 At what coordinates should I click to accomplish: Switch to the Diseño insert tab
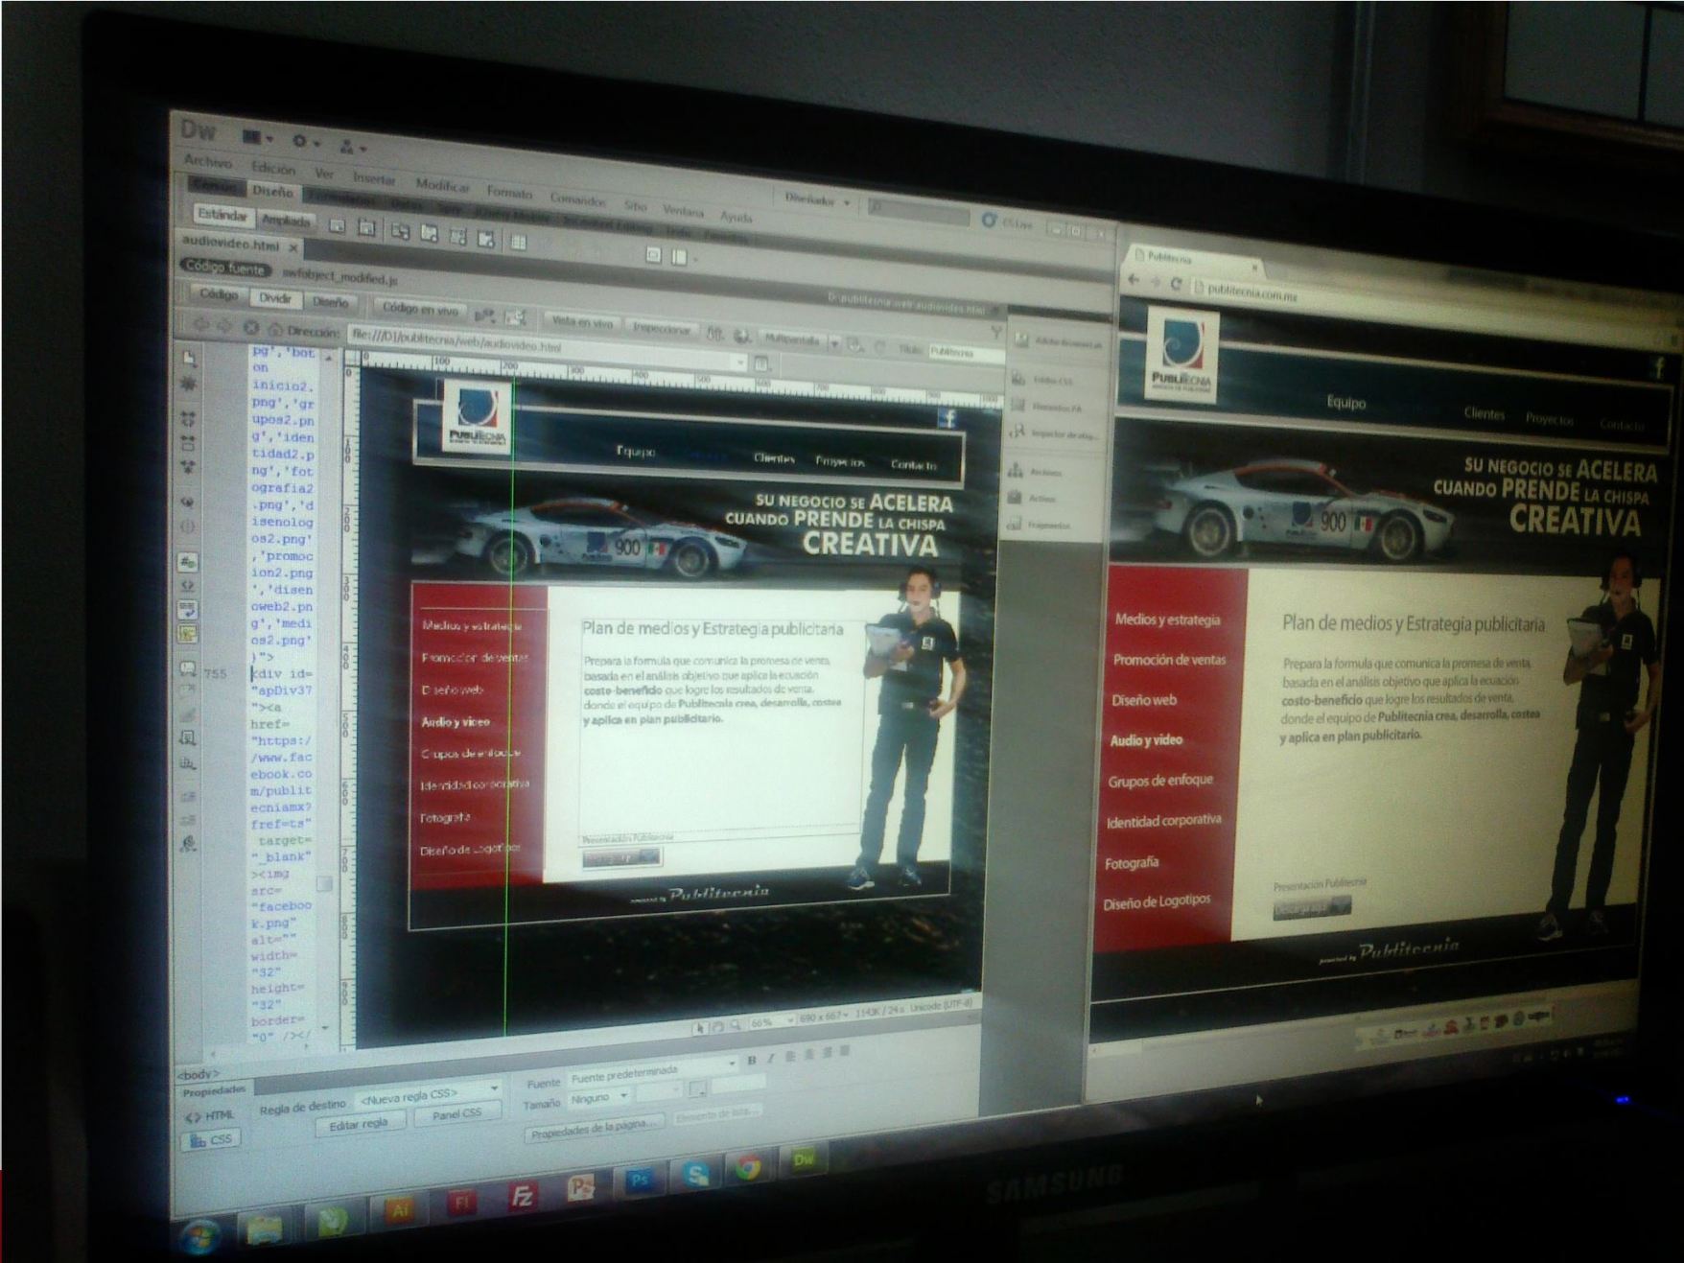coord(272,191)
